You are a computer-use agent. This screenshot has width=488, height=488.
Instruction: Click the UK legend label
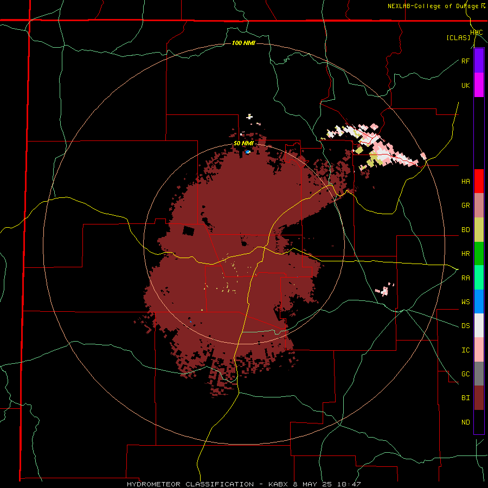(x=465, y=85)
